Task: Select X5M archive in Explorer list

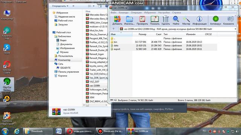Action: pos(92,97)
